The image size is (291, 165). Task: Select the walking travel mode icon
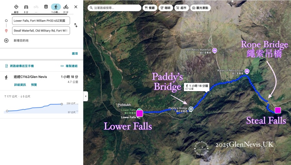click(56, 7)
